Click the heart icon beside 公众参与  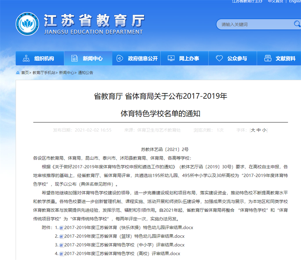point(219,58)
